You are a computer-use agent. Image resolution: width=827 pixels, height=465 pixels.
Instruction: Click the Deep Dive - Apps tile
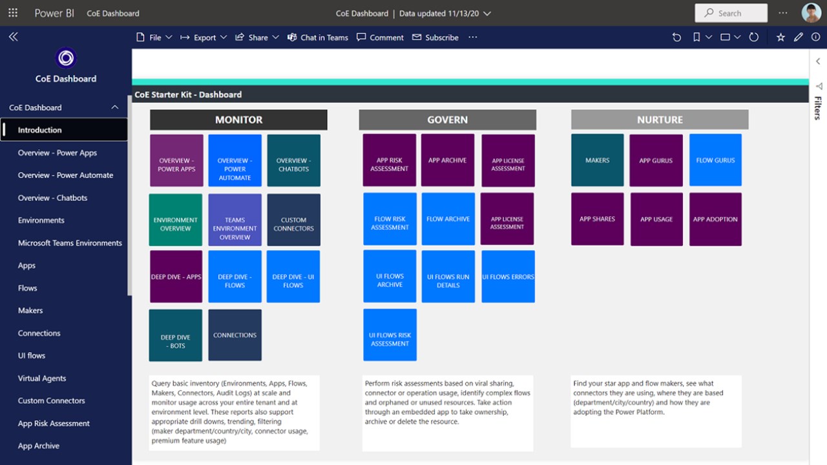176,276
